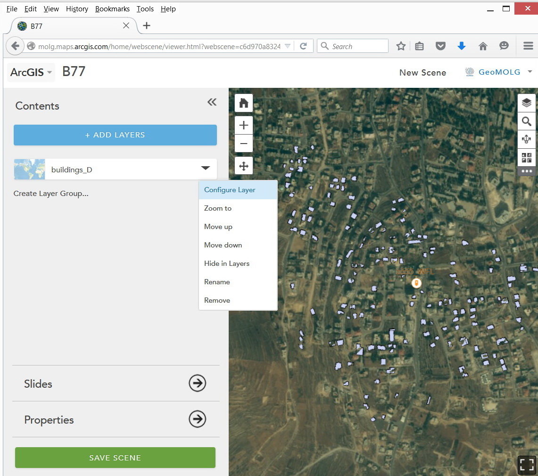Choose Hide in Layers menu option
This screenshot has height=476, width=538.
(227, 263)
